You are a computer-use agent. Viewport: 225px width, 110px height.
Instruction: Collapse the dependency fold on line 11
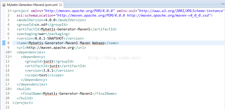point(11,56)
